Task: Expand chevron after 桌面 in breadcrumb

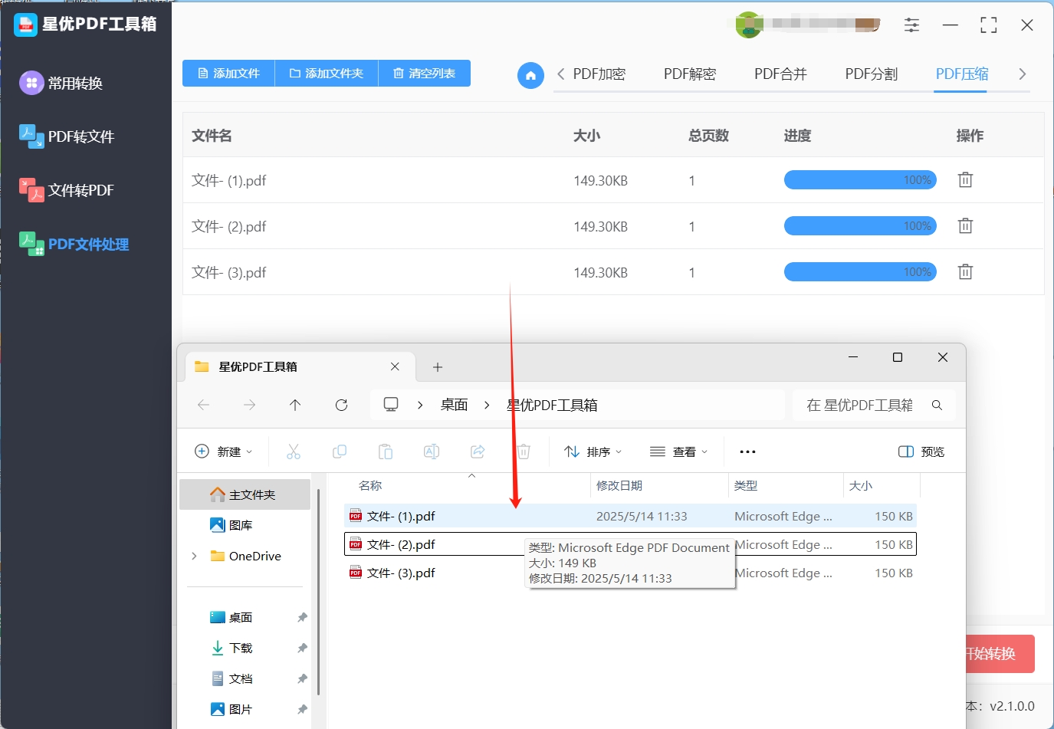Action: [487, 405]
